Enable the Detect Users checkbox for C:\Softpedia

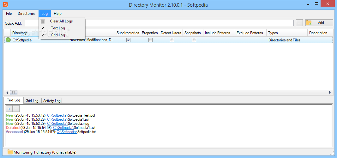(x=172, y=40)
